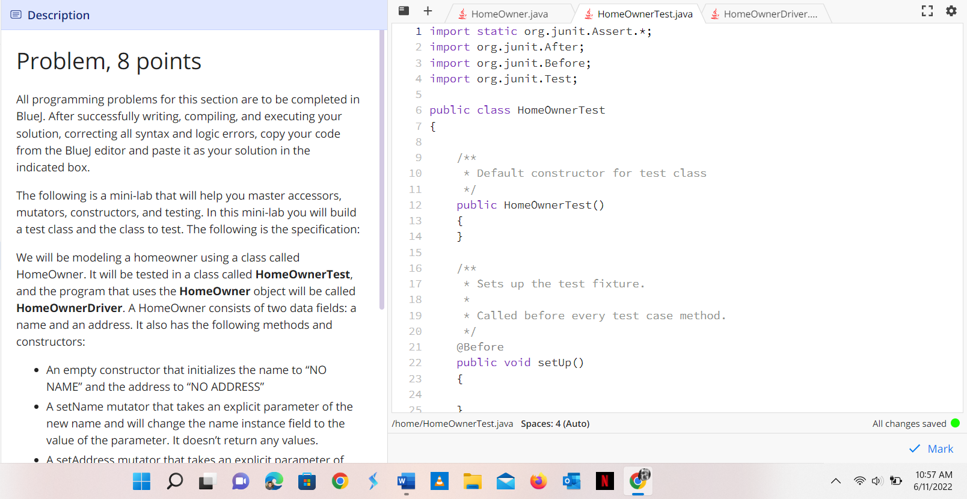Open the Mail app from the taskbar

point(506,482)
